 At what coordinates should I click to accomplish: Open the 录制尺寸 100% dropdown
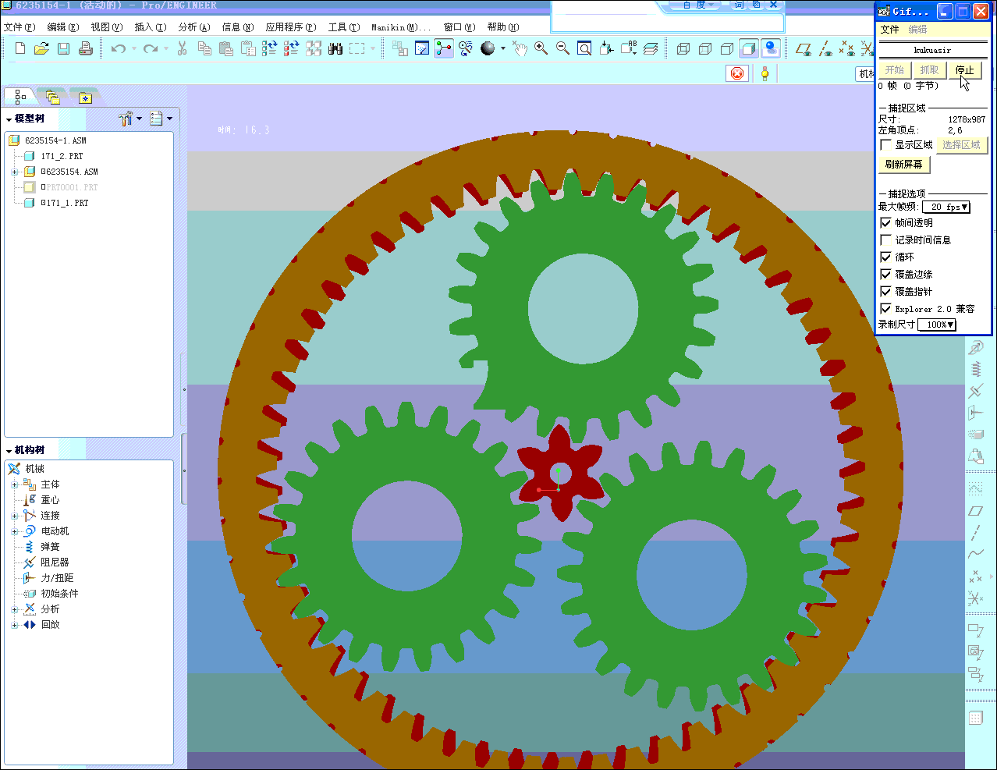click(x=937, y=325)
